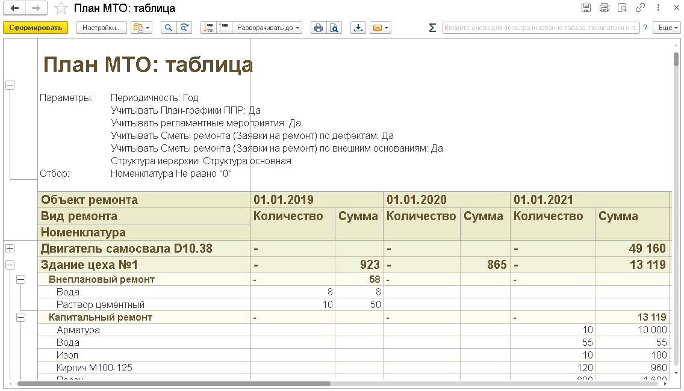Collapse the Капитальный ремонт group

[20, 318]
